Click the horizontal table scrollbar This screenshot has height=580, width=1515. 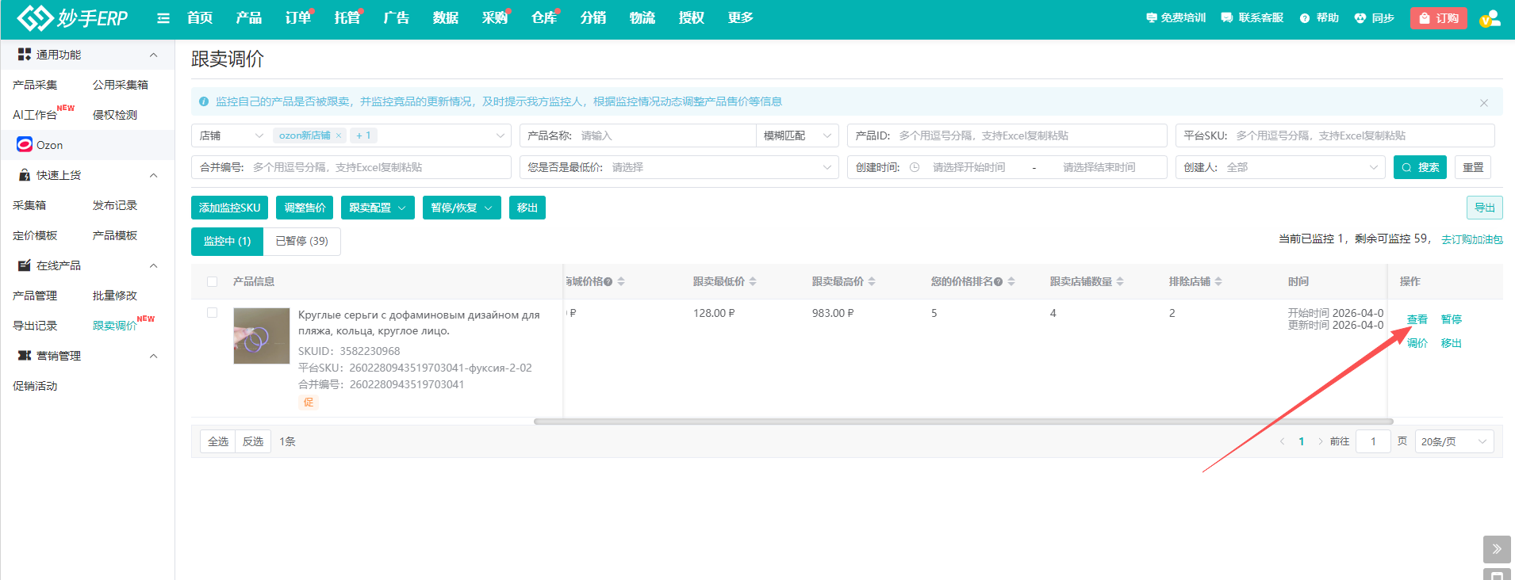coord(963,422)
